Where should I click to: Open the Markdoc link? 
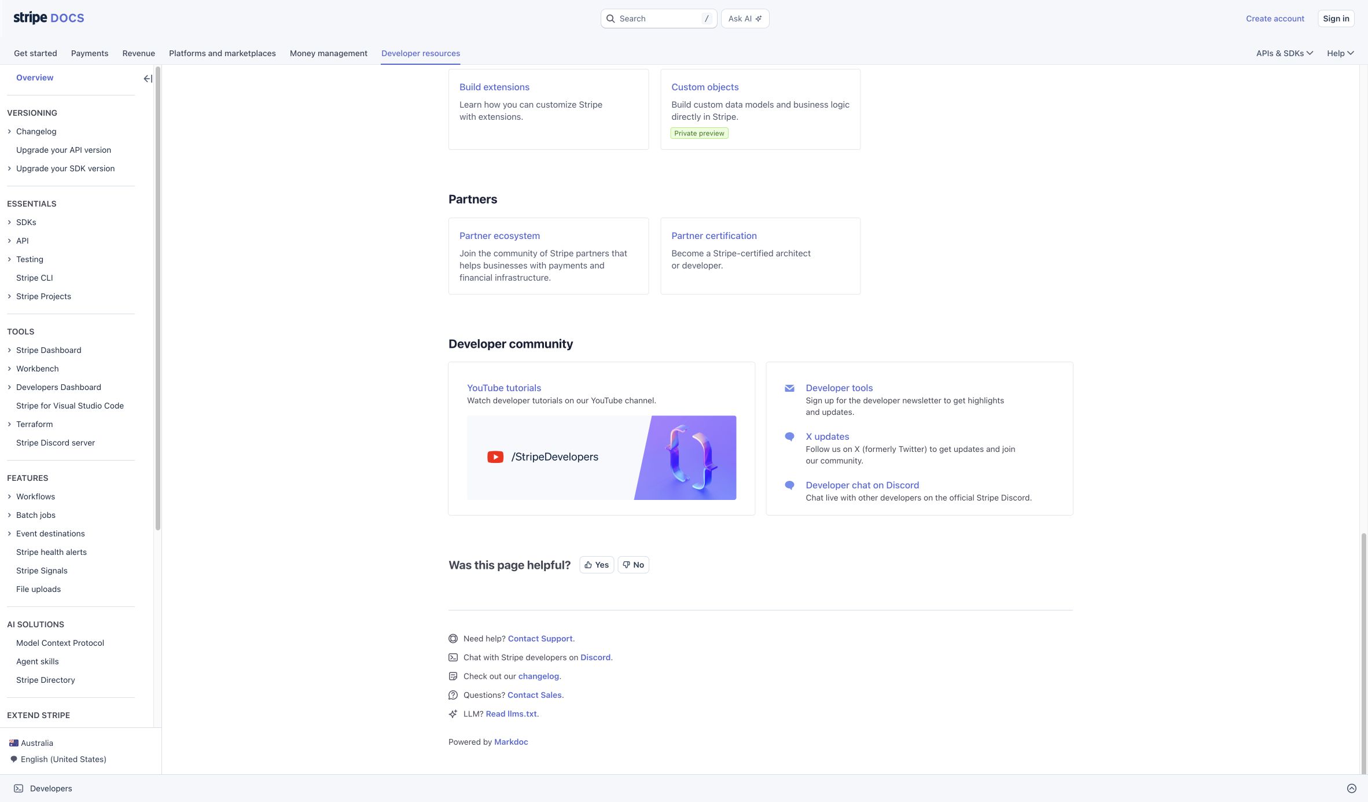coord(511,742)
